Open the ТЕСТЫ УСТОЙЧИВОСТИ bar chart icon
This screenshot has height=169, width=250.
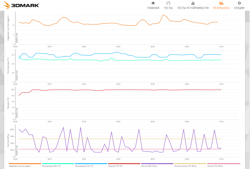(x=193, y=3)
